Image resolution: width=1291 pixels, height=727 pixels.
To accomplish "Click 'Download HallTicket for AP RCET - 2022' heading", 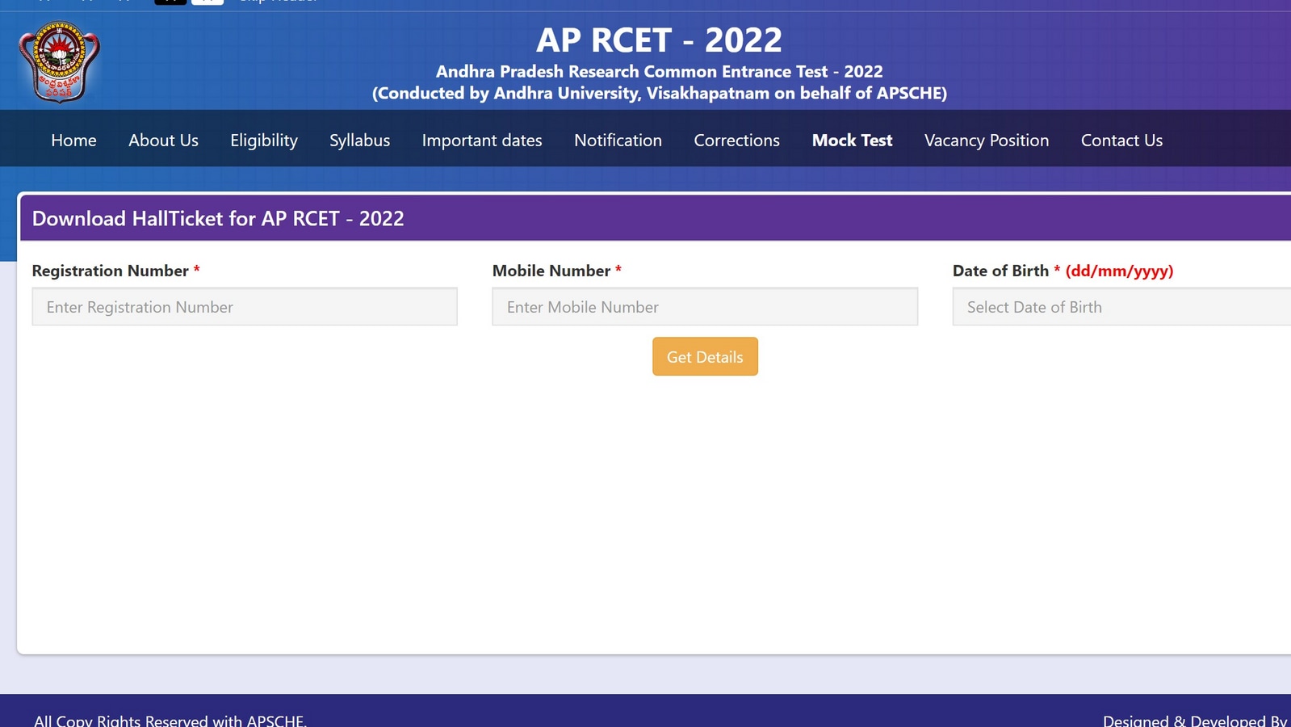I will [218, 218].
